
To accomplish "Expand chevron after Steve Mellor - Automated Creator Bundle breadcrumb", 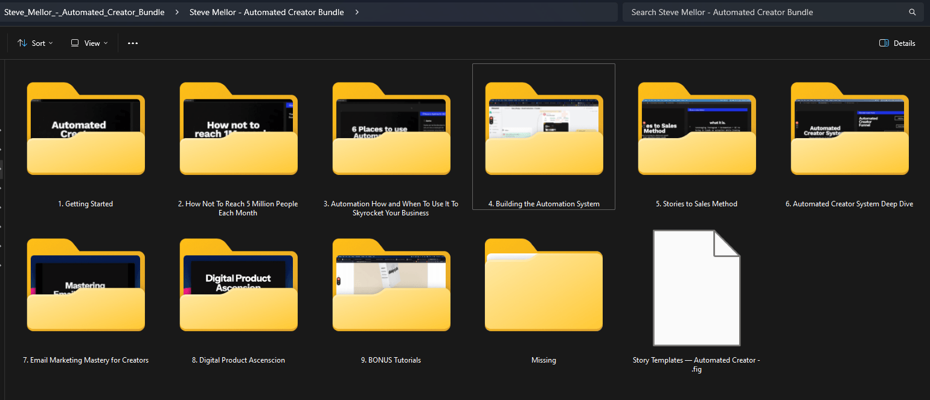I will pyautogui.click(x=357, y=12).
